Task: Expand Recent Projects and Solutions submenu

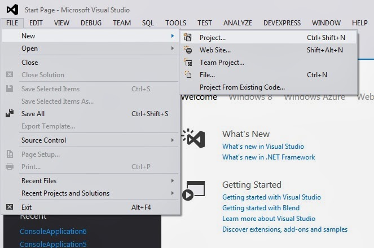Action: coord(173,193)
